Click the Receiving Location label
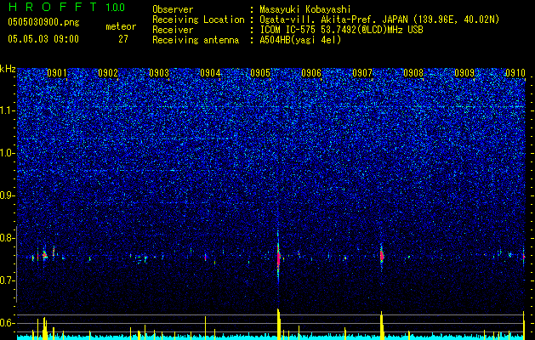Viewport: 535px width, 340px height. [198, 20]
